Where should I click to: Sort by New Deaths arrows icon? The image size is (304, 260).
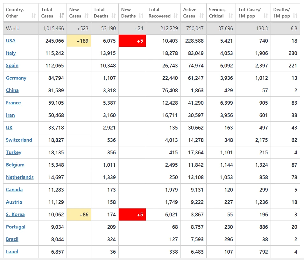point(141,16)
